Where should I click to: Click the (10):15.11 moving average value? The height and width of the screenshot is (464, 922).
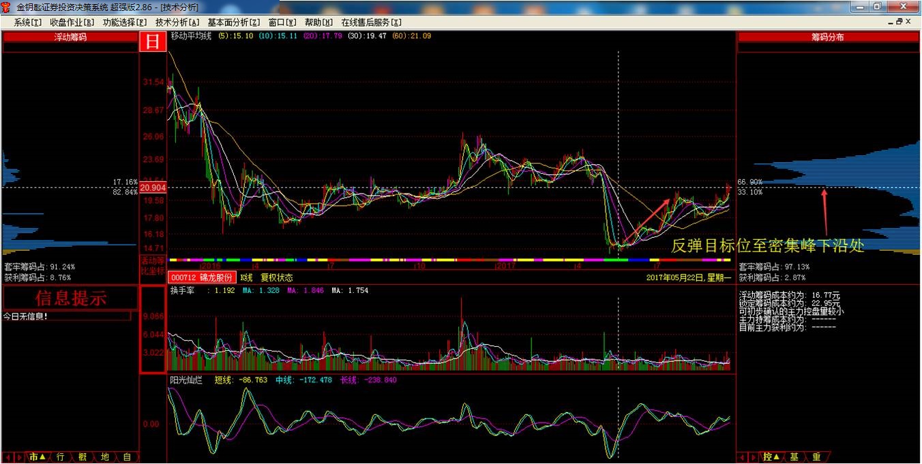[x=278, y=36]
